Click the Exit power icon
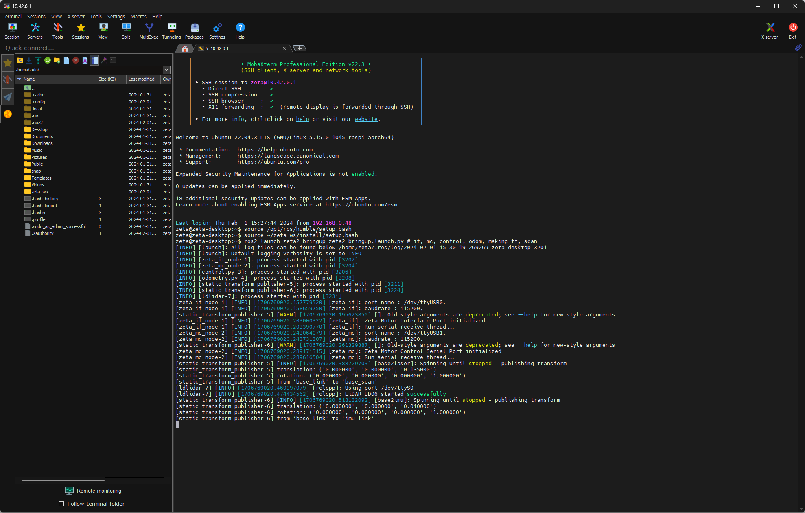The width and height of the screenshot is (805, 513). [x=792, y=31]
